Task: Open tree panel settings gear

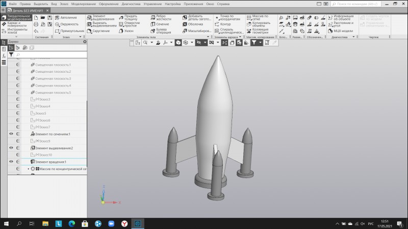Action: (x=85, y=42)
